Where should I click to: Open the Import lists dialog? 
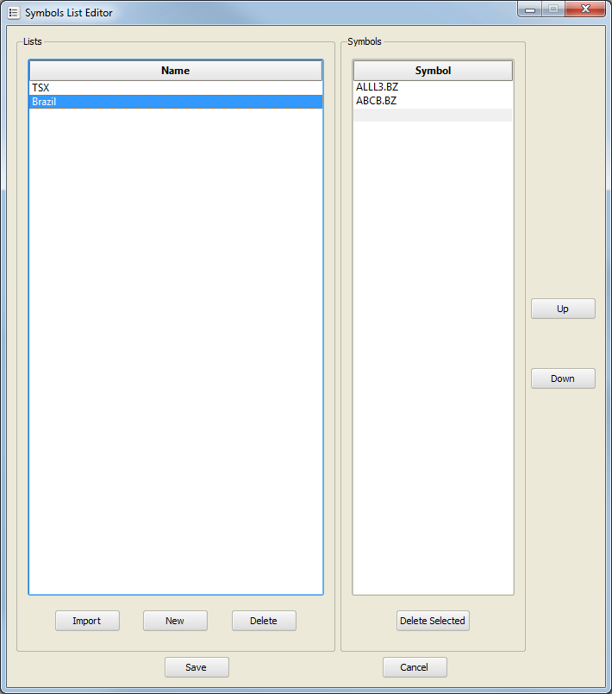coord(87,621)
